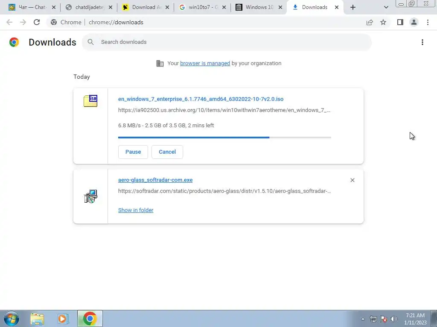Image resolution: width=437 pixels, height=327 pixels.
Task: Click the volume speaker tray icon
Action: point(394,319)
